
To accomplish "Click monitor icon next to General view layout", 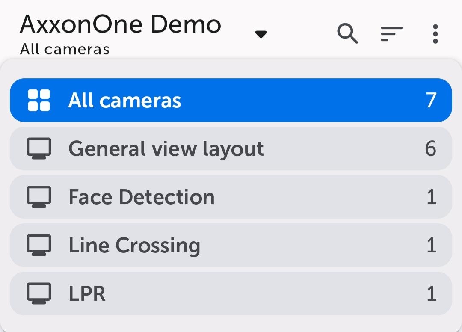I will 39,149.
